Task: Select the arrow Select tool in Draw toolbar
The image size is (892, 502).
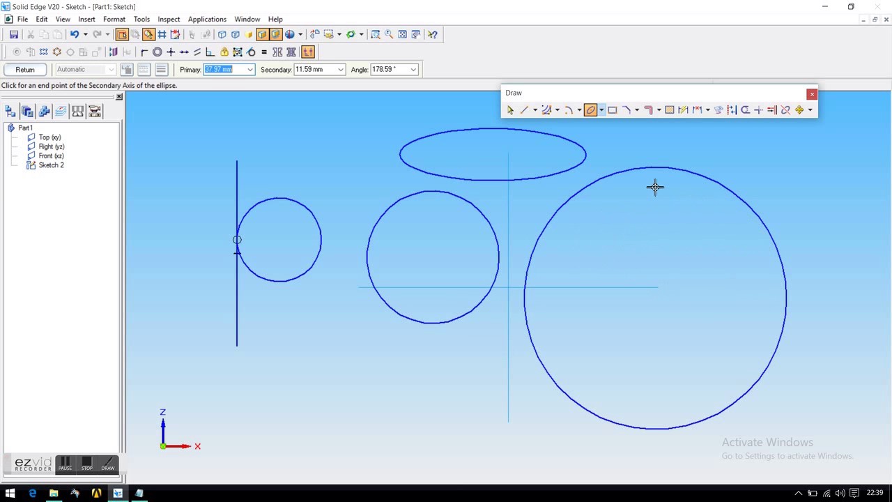Action: pyautogui.click(x=510, y=109)
